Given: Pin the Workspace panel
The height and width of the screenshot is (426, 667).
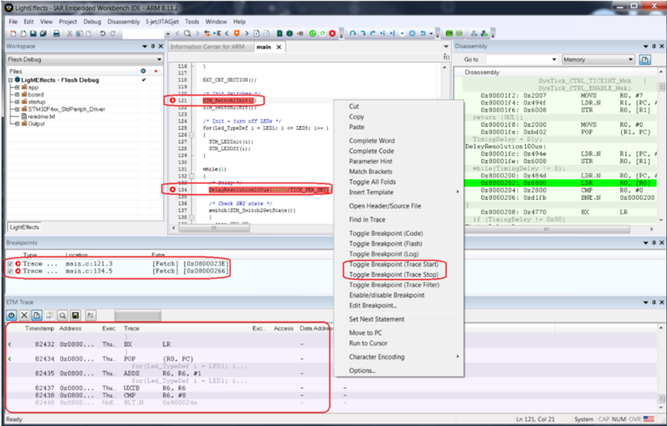Looking at the screenshot, I should 153,46.
